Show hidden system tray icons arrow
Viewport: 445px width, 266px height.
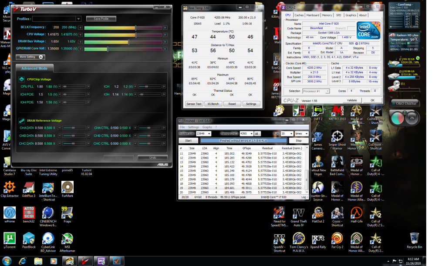click(x=388, y=261)
